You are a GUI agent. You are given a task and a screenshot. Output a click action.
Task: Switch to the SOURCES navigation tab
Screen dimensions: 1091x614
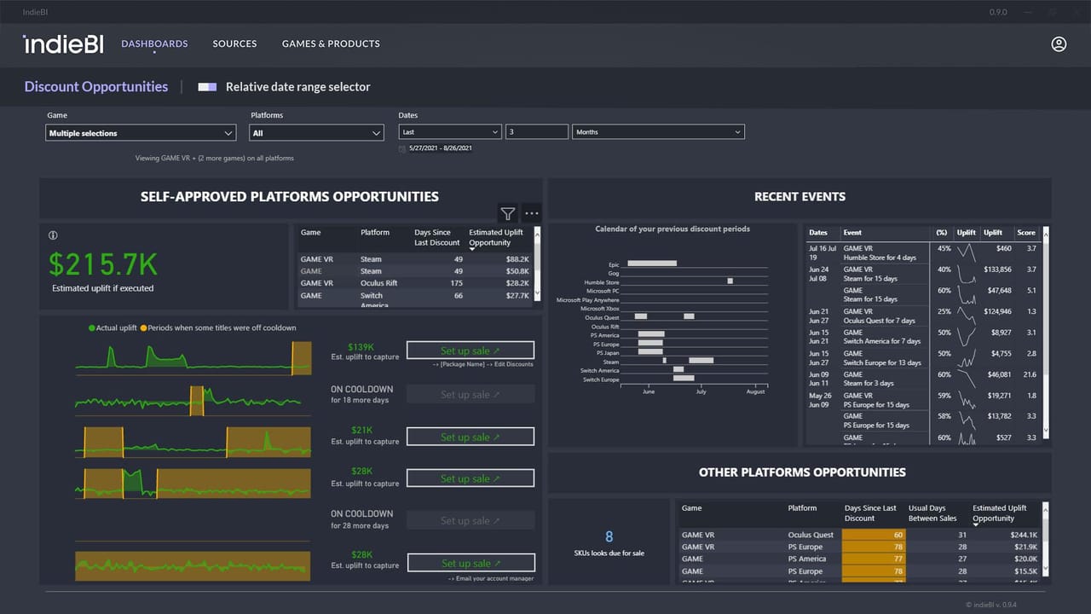click(x=234, y=43)
